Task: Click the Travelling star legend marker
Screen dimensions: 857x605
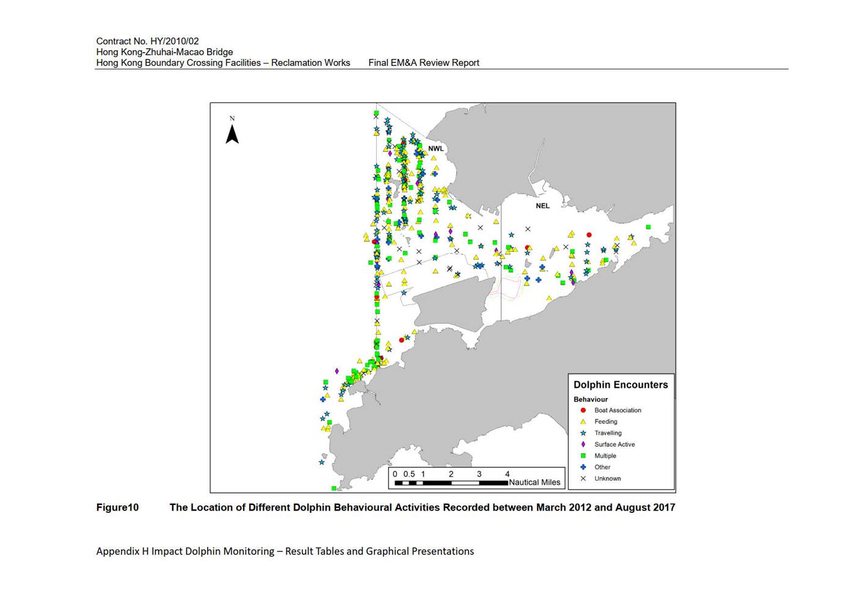Action: click(583, 433)
